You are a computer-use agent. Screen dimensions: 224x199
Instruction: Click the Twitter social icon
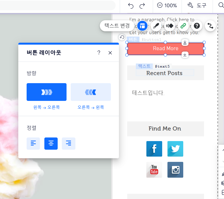(x=175, y=149)
